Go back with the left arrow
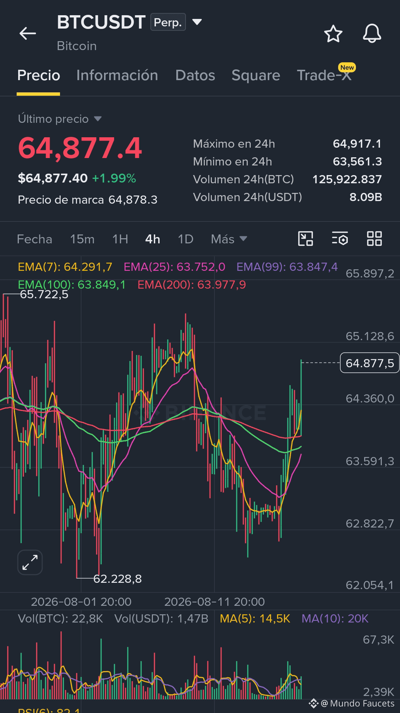Screen dimensions: 400x713 coord(28,33)
